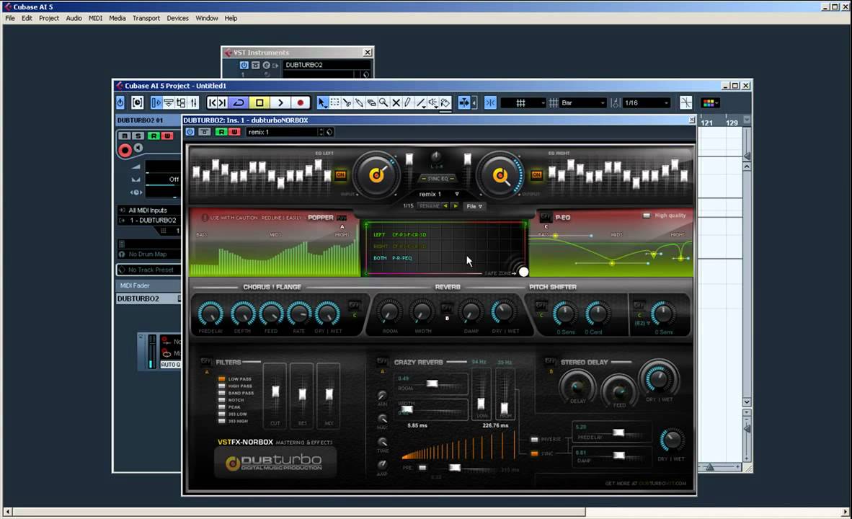Select NOTCH filter type

(x=222, y=400)
